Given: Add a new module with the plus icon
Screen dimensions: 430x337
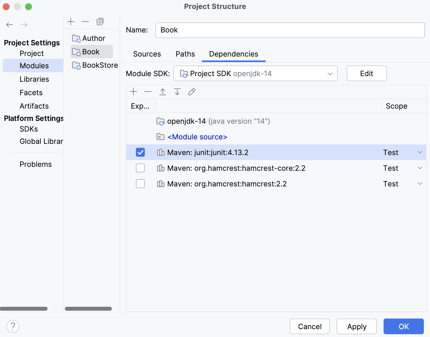Looking at the screenshot, I should 71,21.
